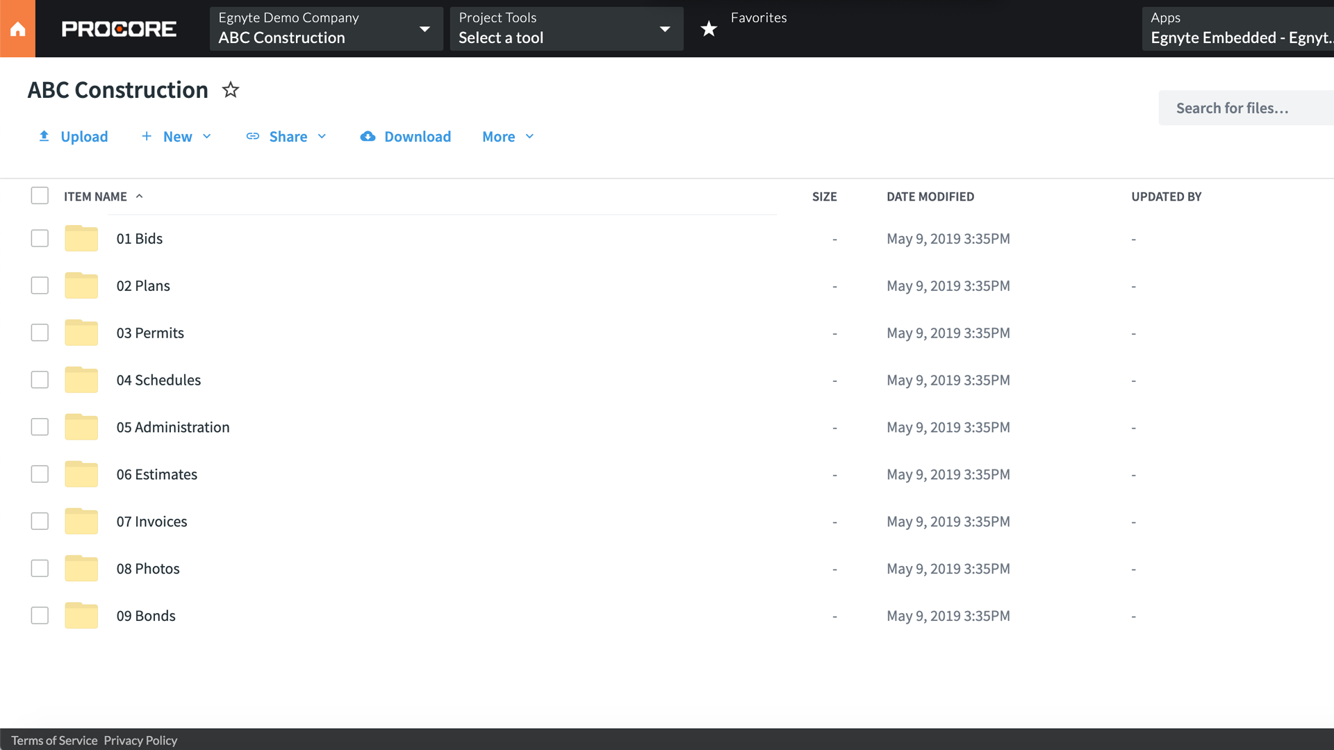Open the Project Tools selector dropdown
This screenshot has height=750, width=1334.
[664, 28]
